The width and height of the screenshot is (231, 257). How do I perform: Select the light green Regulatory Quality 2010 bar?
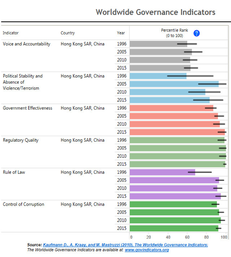tap(178, 156)
